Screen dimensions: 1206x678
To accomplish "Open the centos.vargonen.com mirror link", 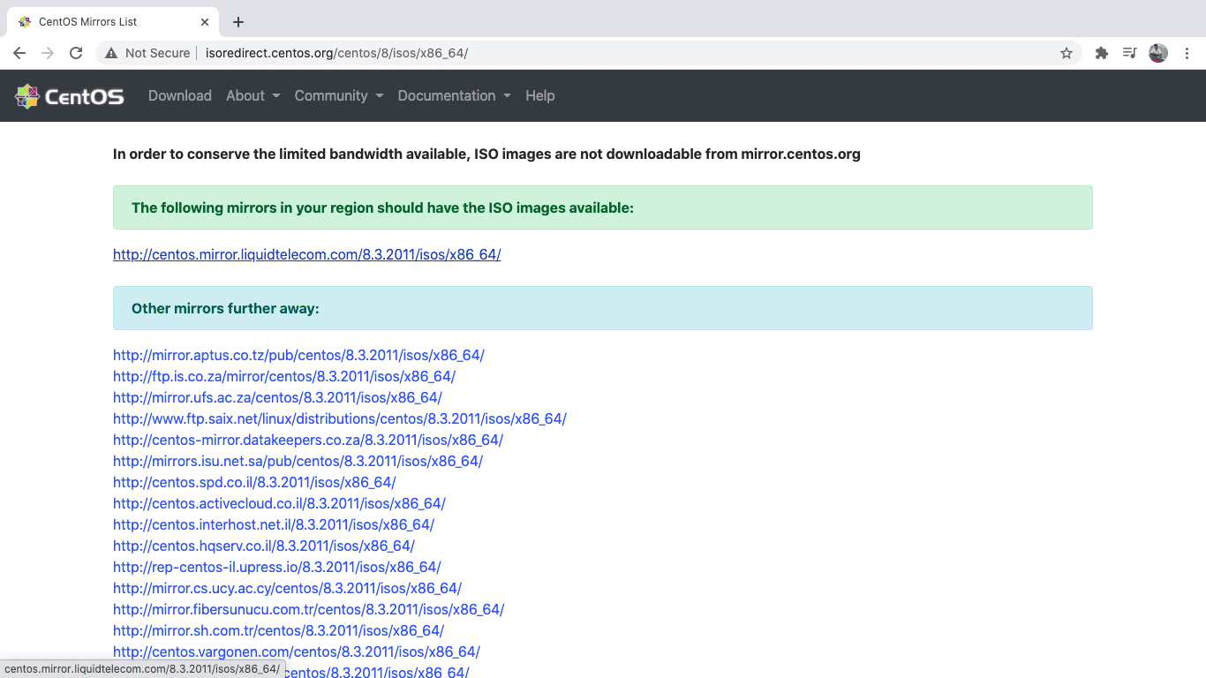I will [297, 652].
